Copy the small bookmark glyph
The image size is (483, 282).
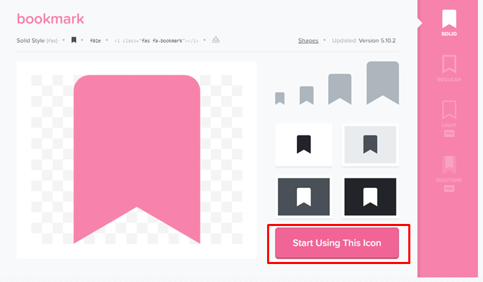pyautogui.click(x=73, y=40)
